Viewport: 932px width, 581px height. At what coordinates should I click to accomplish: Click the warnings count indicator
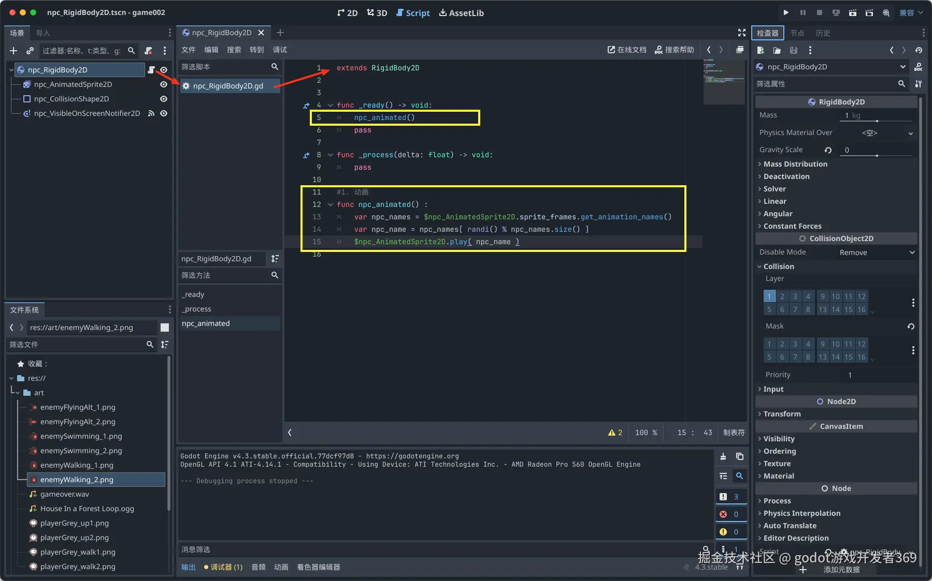[615, 433]
